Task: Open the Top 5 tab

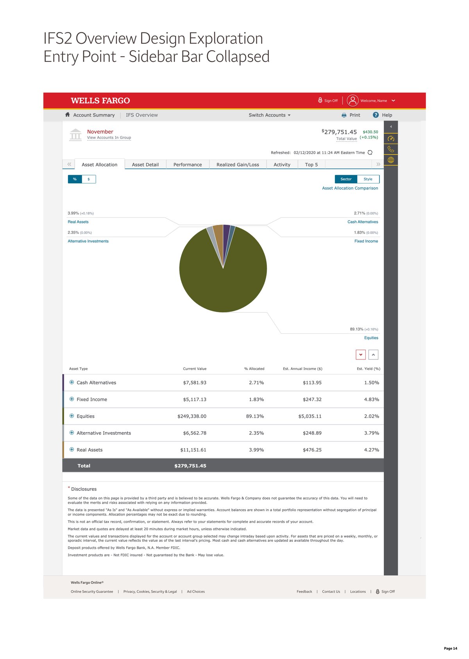Action: pos(311,164)
